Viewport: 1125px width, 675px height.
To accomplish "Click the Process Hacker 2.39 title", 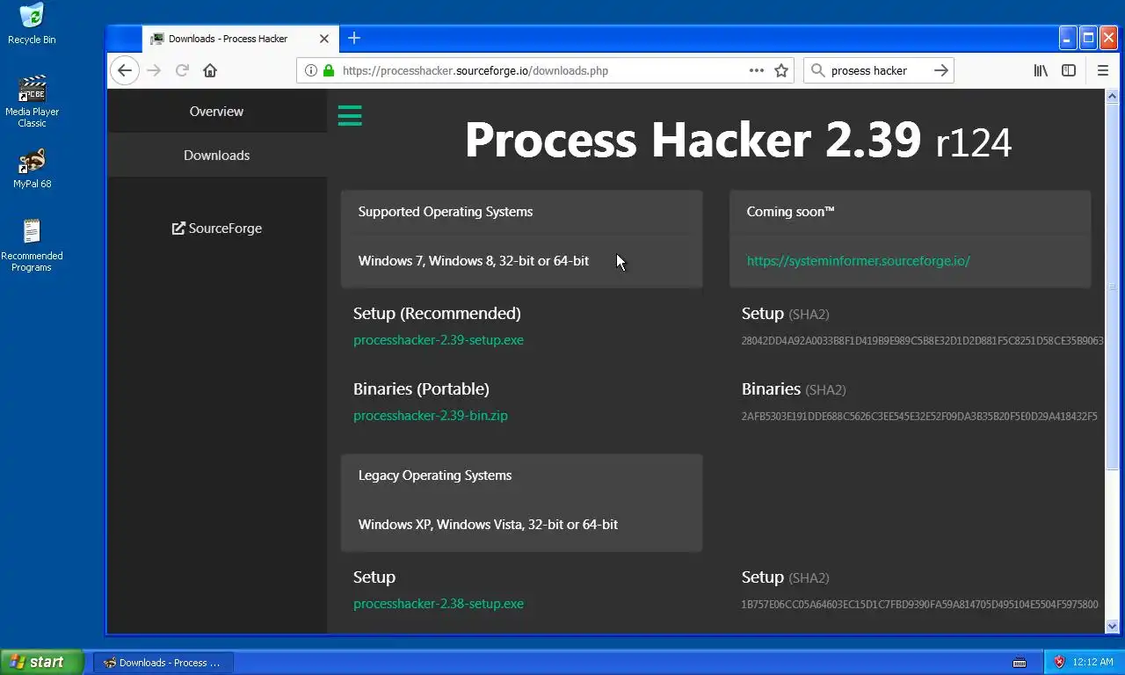I will [738, 140].
